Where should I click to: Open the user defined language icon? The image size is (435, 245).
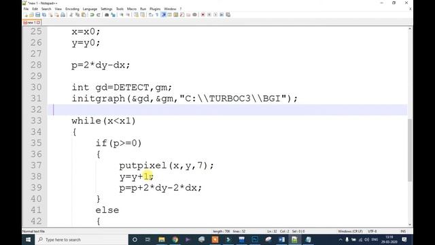point(169,15)
